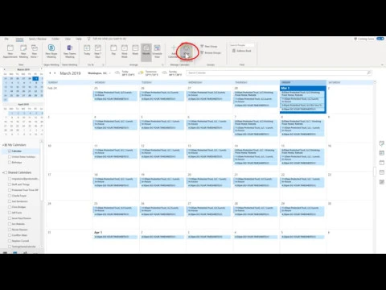The width and height of the screenshot is (386, 290).
Task: Select the Mar 1 Friday cell
Action: click(x=303, y=99)
